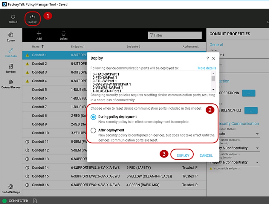Click 3-YELLOW (CLEAN-IN-PLACE)) in Conduit 15 row
The image size is (269, 204).
[x=149, y=176]
